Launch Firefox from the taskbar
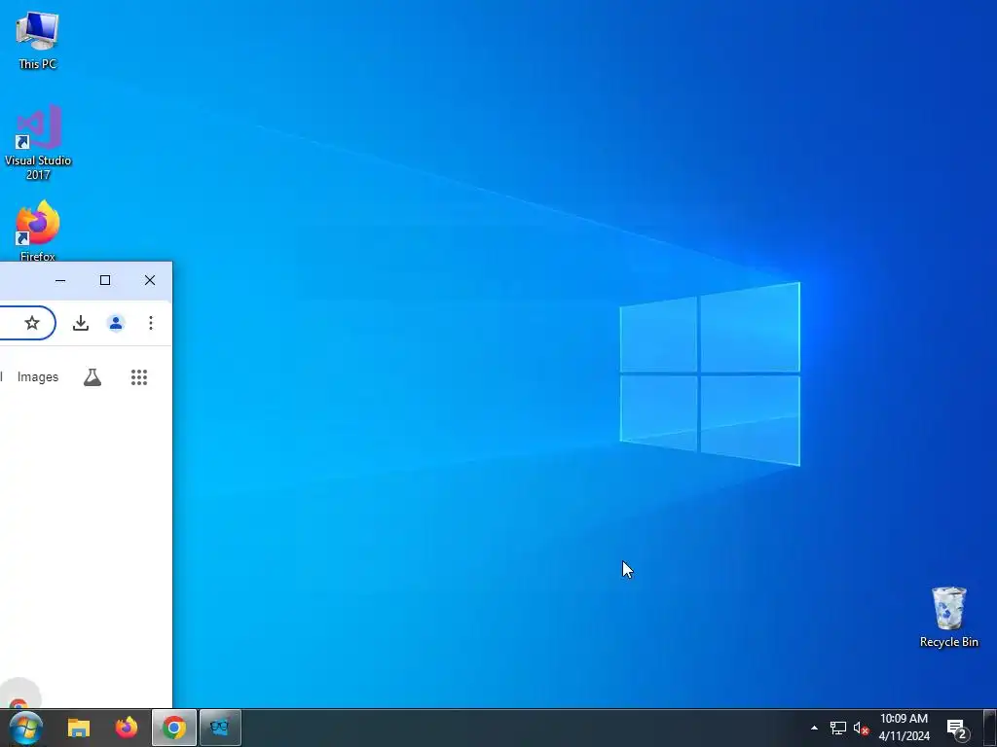The width and height of the screenshot is (997, 747). pyautogui.click(x=127, y=728)
